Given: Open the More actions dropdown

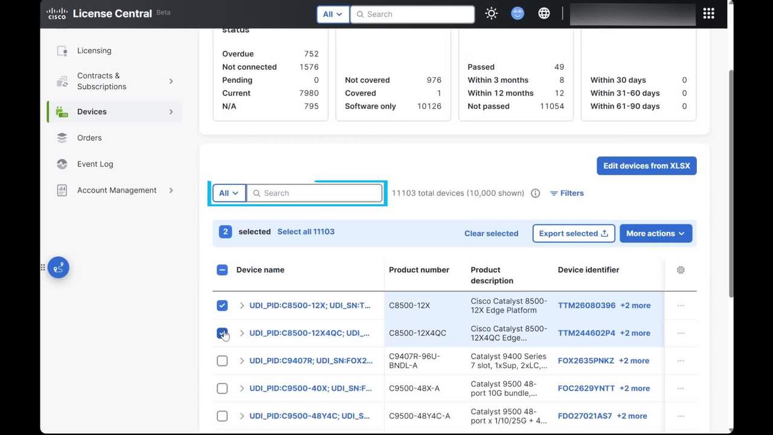Looking at the screenshot, I should [656, 233].
